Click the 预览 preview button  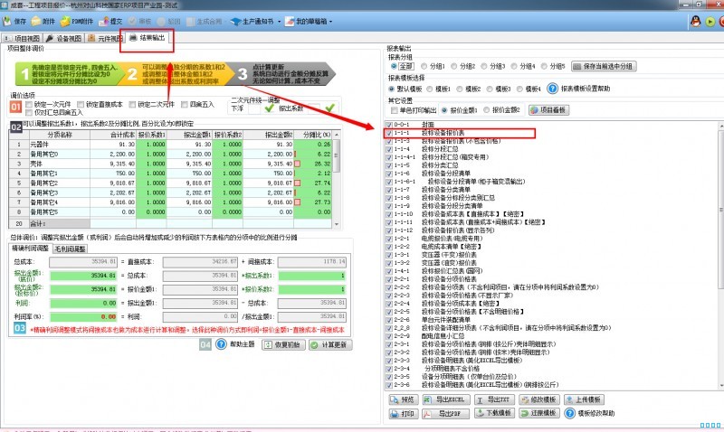click(403, 399)
